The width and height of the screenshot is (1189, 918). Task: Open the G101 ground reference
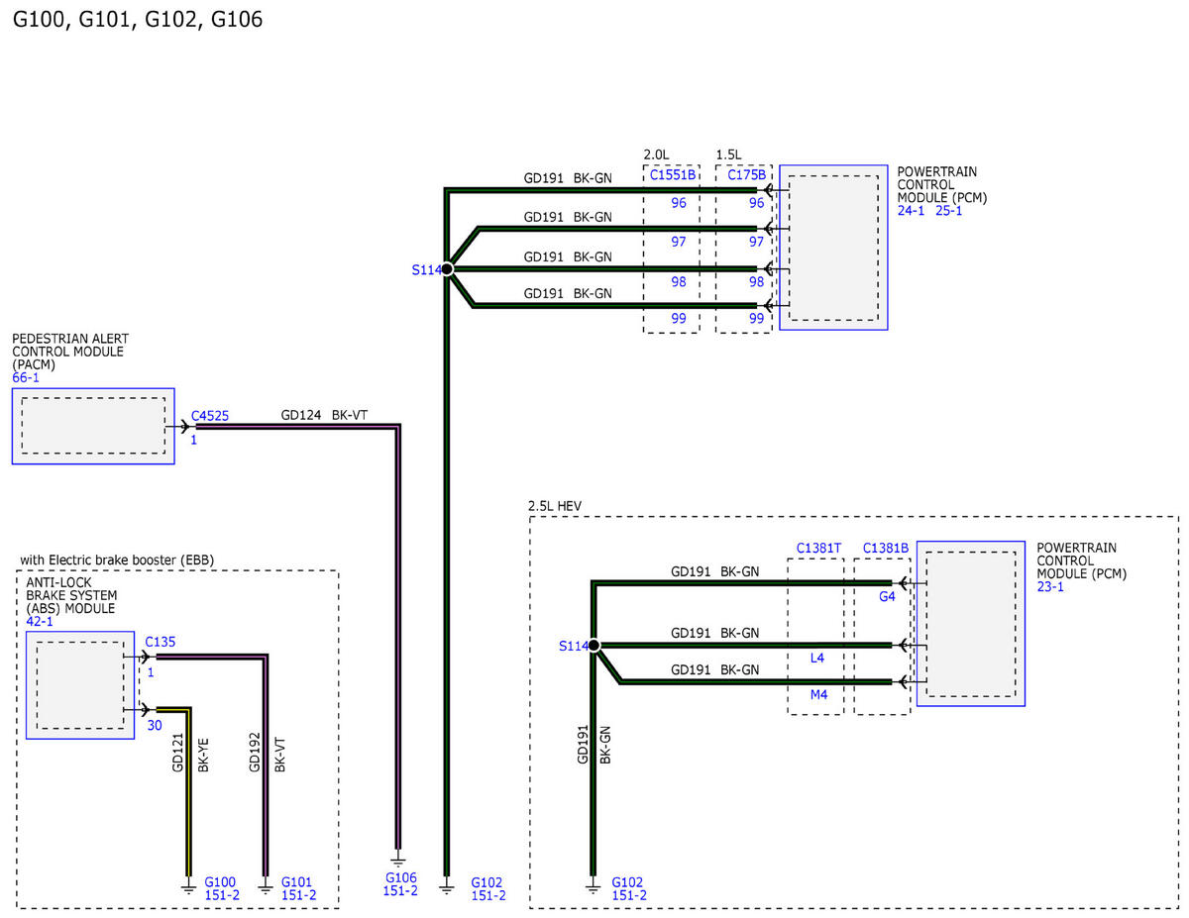tap(297, 881)
